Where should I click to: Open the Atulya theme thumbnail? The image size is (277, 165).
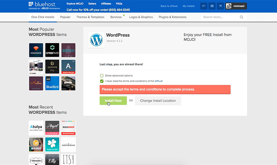coord(36,128)
